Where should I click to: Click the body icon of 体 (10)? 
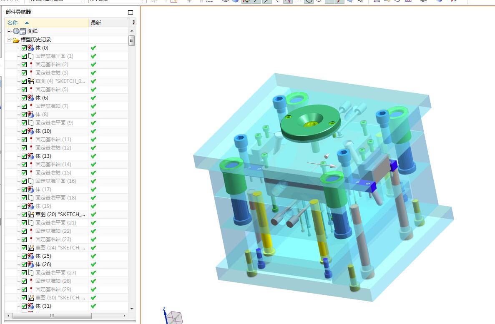(x=31, y=131)
